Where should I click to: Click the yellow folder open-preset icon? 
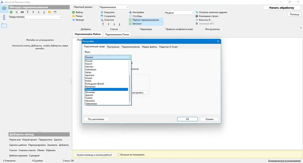pyautogui.click(x=50, y=12)
